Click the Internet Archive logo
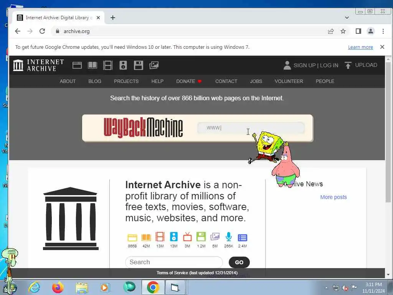The height and width of the screenshot is (295, 393). (38, 65)
